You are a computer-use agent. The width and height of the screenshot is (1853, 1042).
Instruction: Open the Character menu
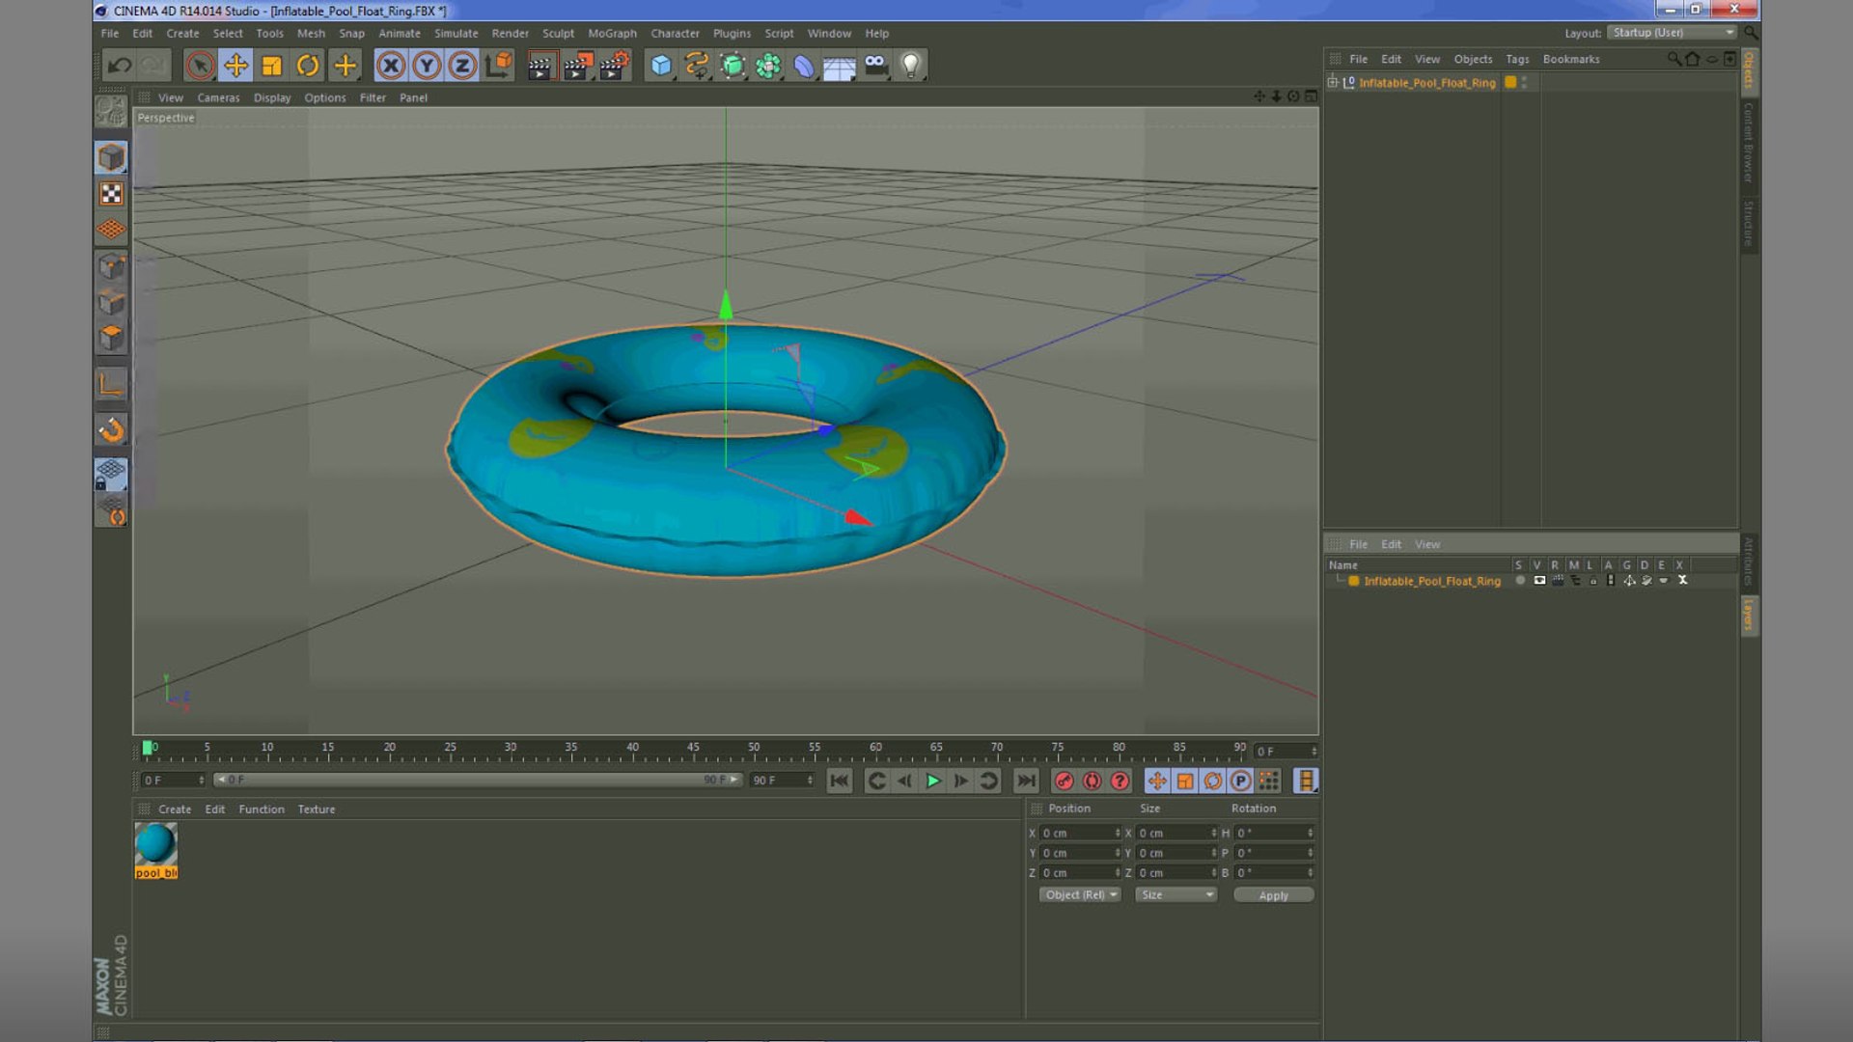[675, 34]
